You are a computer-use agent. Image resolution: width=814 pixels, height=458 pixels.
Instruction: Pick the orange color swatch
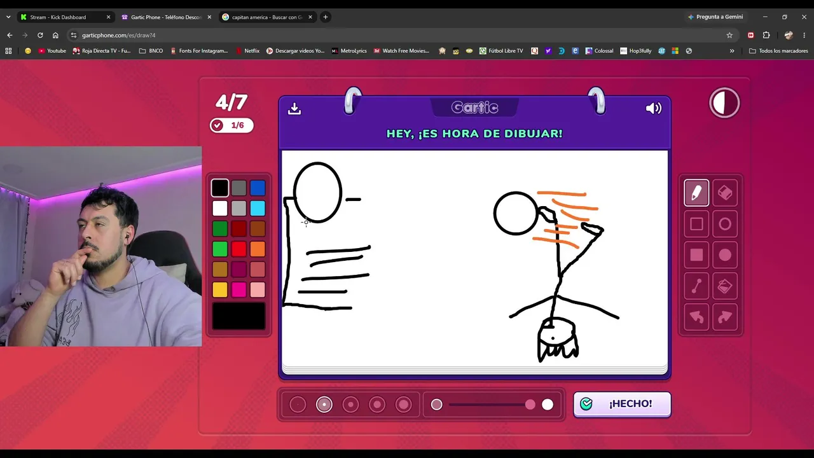258,249
